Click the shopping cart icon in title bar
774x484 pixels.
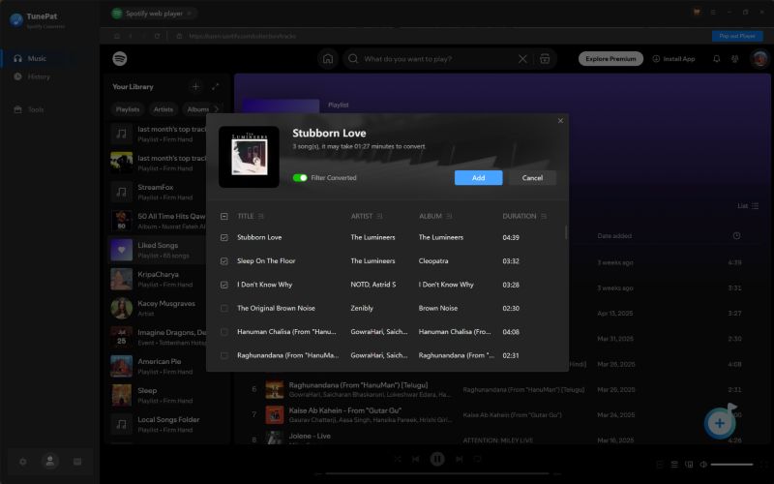tap(696, 13)
